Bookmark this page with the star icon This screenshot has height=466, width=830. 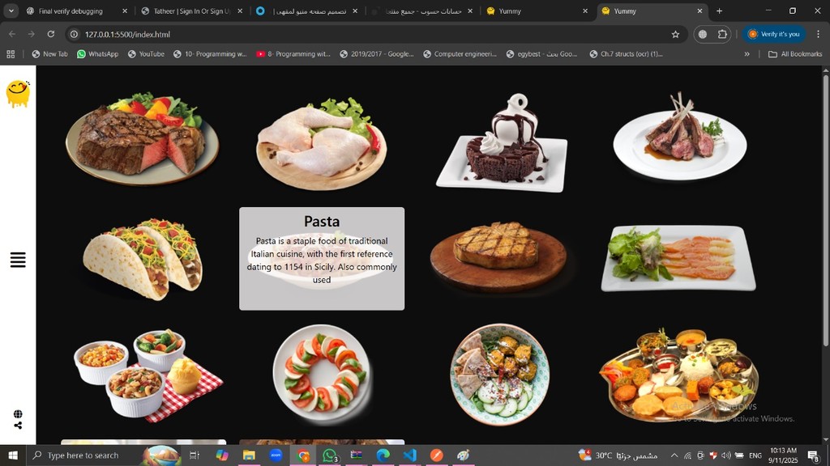click(675, 35)
